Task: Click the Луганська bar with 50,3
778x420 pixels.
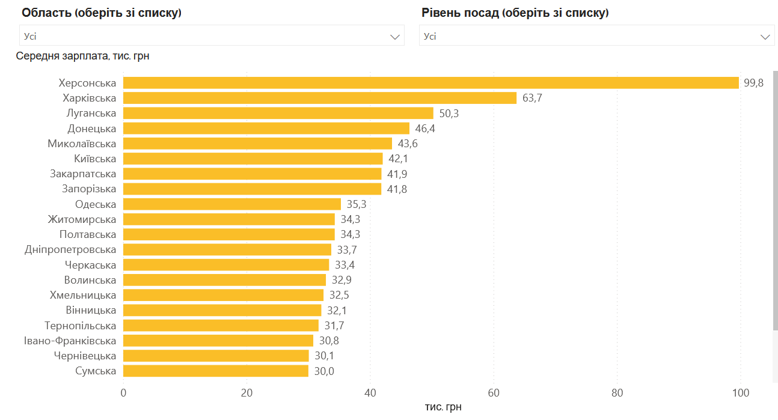Action: pos(278,113)
